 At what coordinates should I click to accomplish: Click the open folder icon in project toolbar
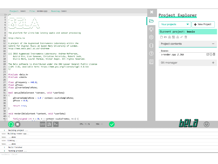(165, 37)
